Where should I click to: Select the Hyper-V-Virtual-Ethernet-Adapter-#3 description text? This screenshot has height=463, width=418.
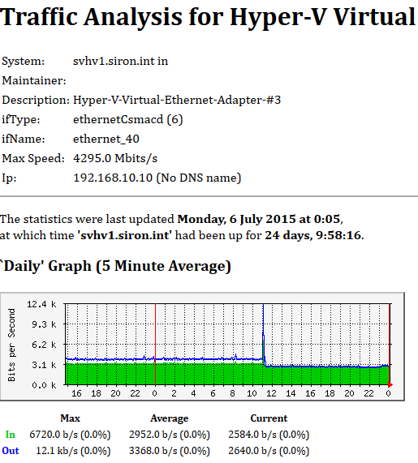(x=177, y=100)
